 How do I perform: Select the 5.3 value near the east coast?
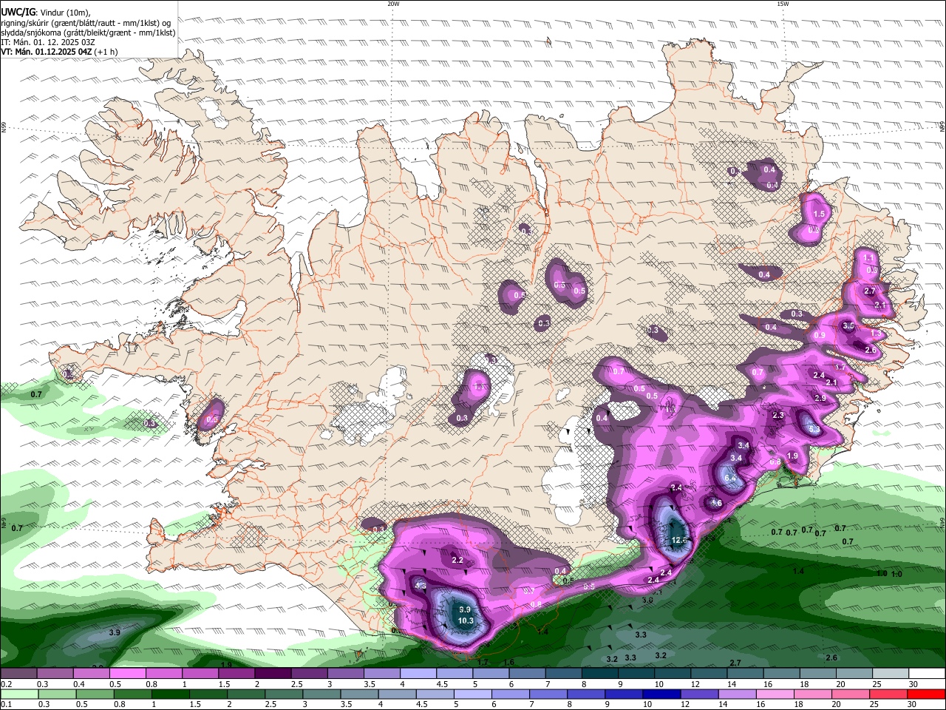point(813,428)
